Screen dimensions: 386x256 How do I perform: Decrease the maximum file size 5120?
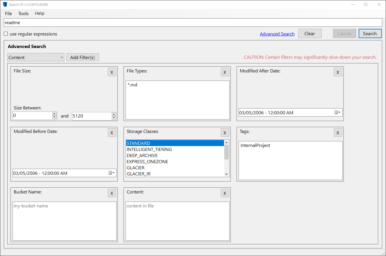pyautogui.click(x=114, y=118)
